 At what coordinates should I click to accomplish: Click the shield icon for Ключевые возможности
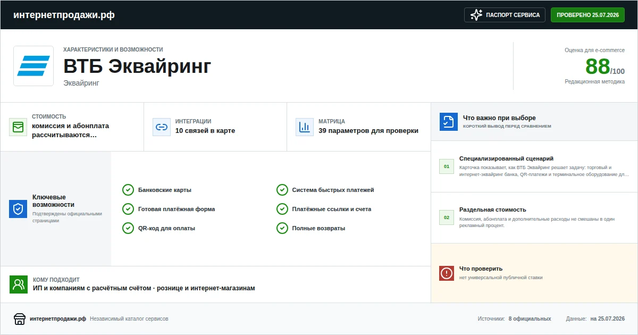[x=18, y=209]
